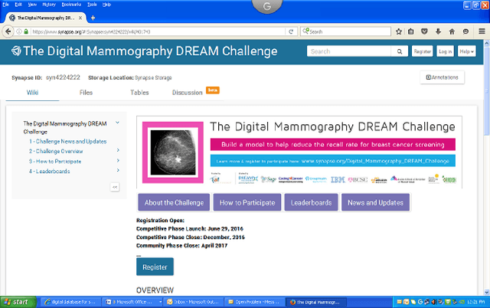The image size is (490, 308).
Task: Open the Annotations panel button
Action: coord(442,77)
